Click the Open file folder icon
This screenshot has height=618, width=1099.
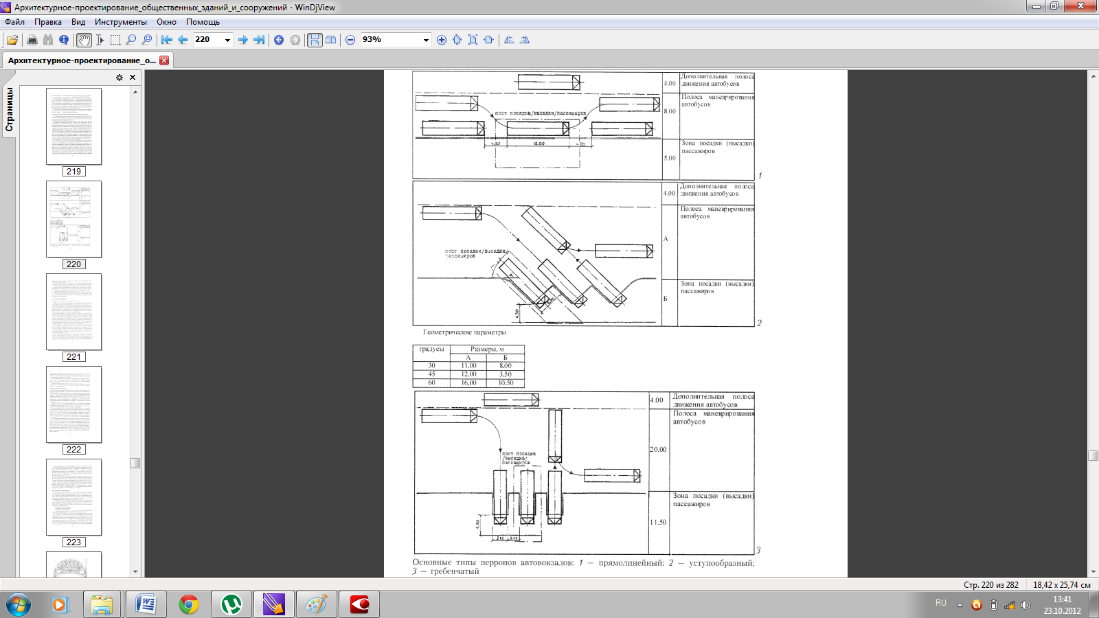point(12,40)
